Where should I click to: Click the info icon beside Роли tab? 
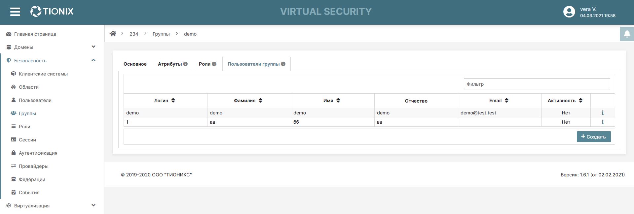[214, 64]
